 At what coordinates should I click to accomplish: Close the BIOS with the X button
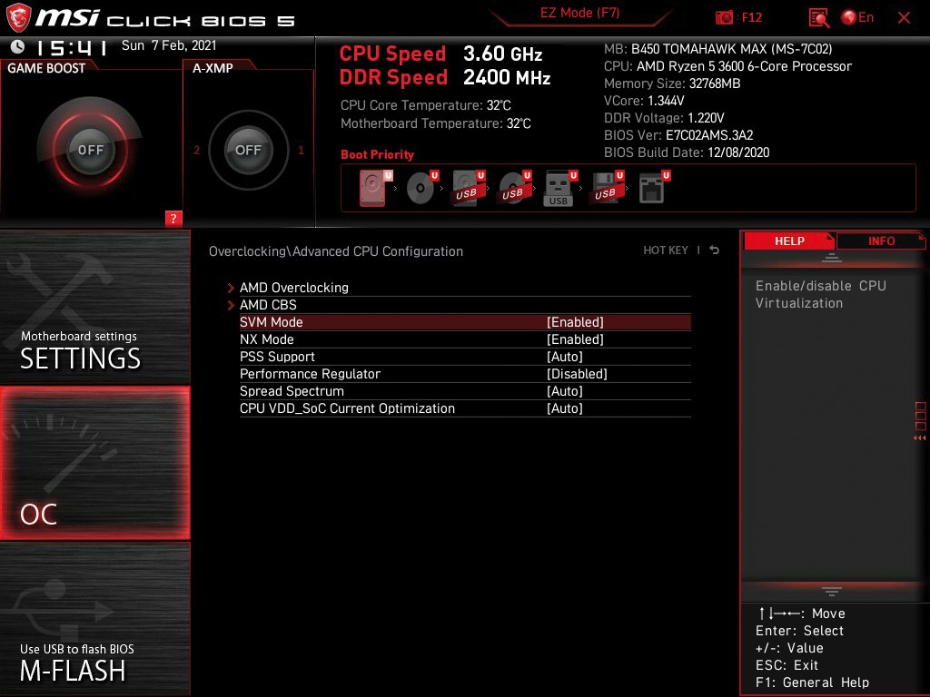click(904, 18)
